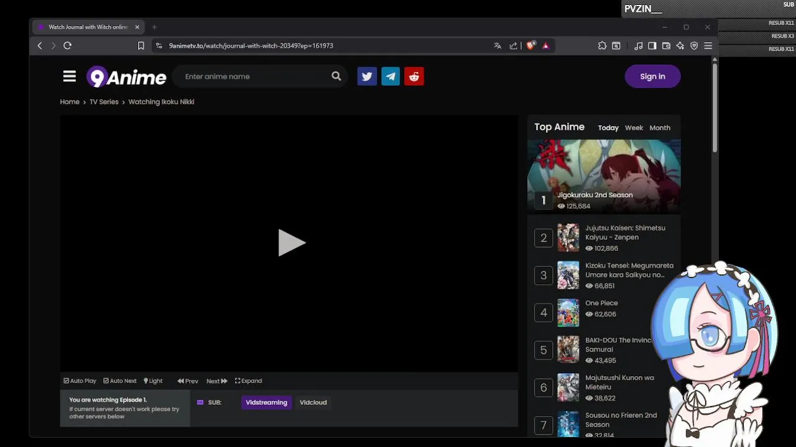Click the Watching Ikoku Nikki breadcrumb text

pos(161,102)
